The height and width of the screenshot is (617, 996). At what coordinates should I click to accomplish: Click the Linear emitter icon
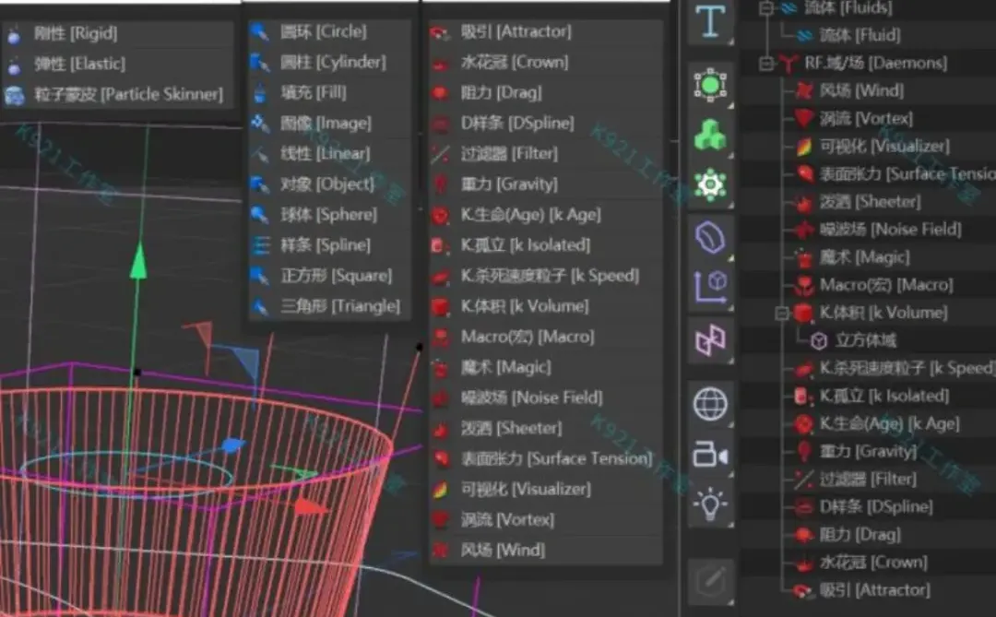[x=260, y=153]
